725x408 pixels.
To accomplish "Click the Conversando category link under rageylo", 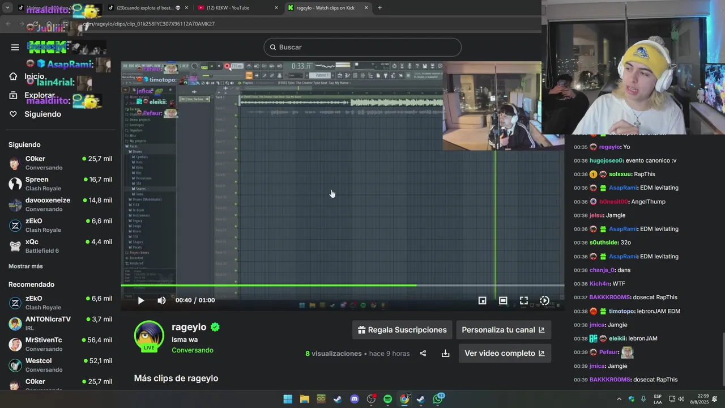I will click(193, 350).
